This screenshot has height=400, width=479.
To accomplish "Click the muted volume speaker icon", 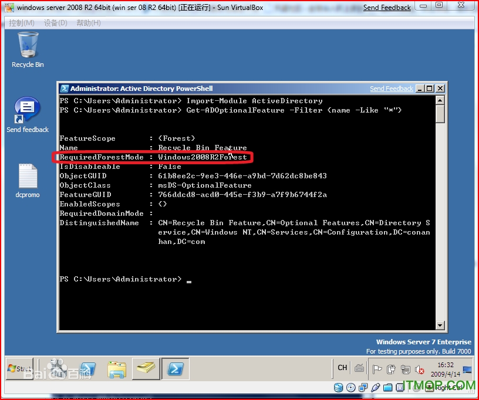I will (x=420, y=370).
